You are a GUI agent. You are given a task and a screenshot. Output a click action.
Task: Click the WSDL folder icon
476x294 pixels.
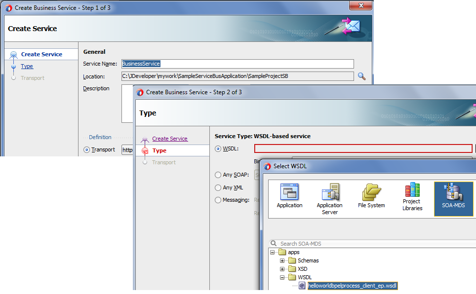pyautogui.click(x=292, y=277)
